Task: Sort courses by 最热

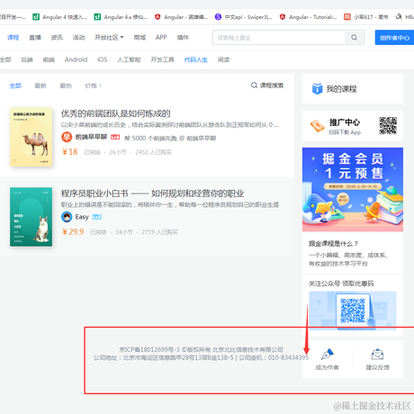Action: tap(66, 85)
